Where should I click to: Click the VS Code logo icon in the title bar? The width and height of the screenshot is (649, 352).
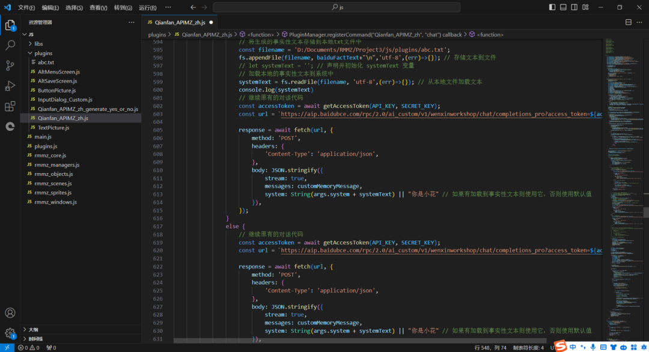7,7
